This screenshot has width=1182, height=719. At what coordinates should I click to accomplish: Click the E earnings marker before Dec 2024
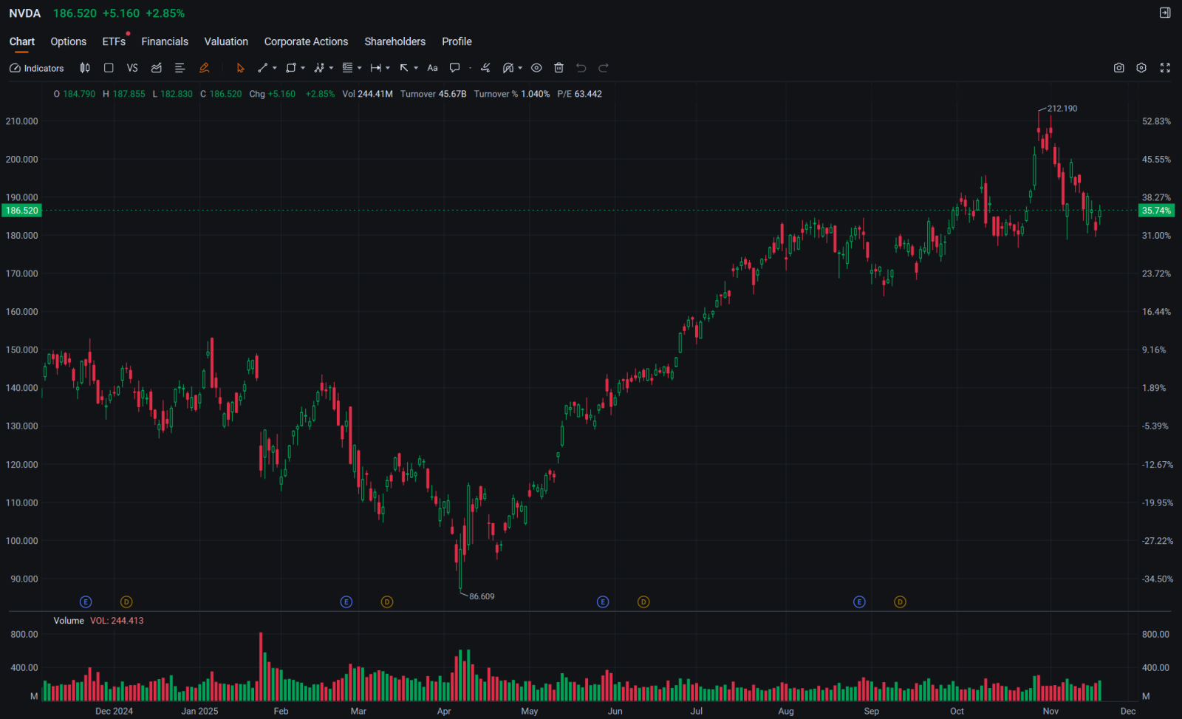[86, 602]
